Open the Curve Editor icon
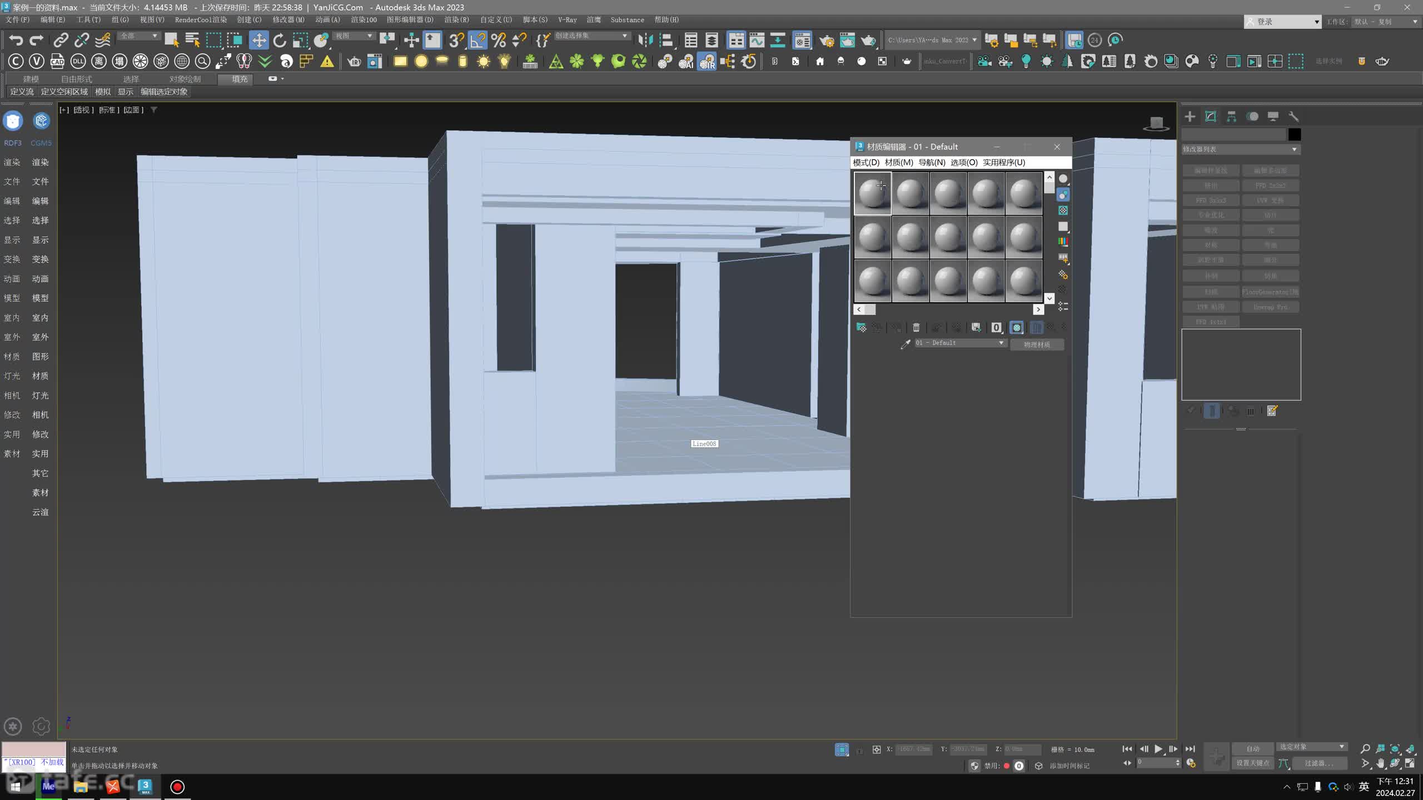This screenshot has width=1423, height=800. pos(757,40)
